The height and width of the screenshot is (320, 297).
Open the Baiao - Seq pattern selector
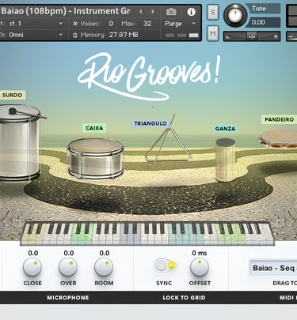tap(273, 268)
